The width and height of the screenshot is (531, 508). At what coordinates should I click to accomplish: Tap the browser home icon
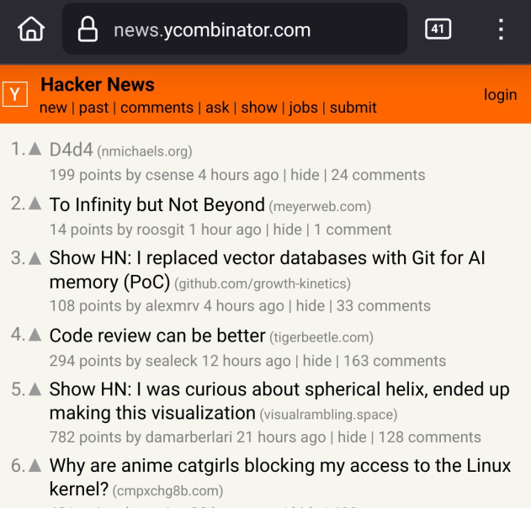pos(31,29)
